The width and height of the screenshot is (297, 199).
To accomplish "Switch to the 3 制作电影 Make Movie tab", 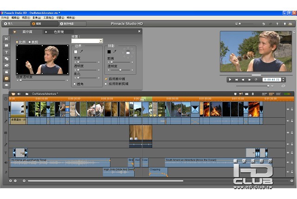I will pos(73,24).
